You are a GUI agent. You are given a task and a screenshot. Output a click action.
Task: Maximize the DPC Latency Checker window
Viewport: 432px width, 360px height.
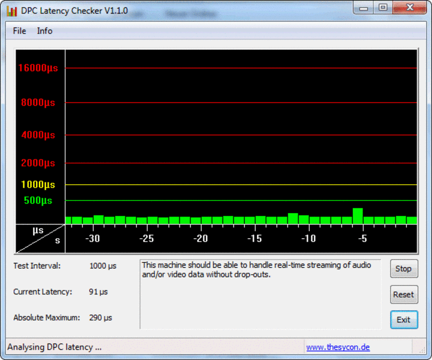coord(383,8)
